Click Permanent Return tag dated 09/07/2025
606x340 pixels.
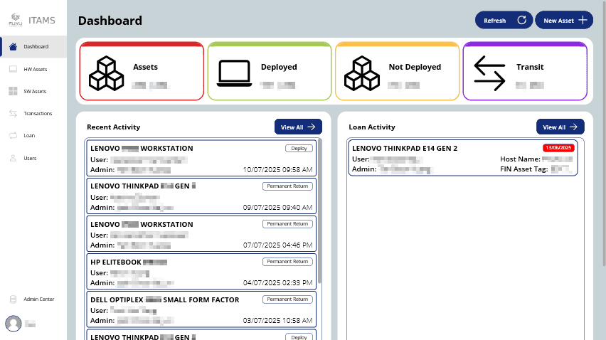287,186
